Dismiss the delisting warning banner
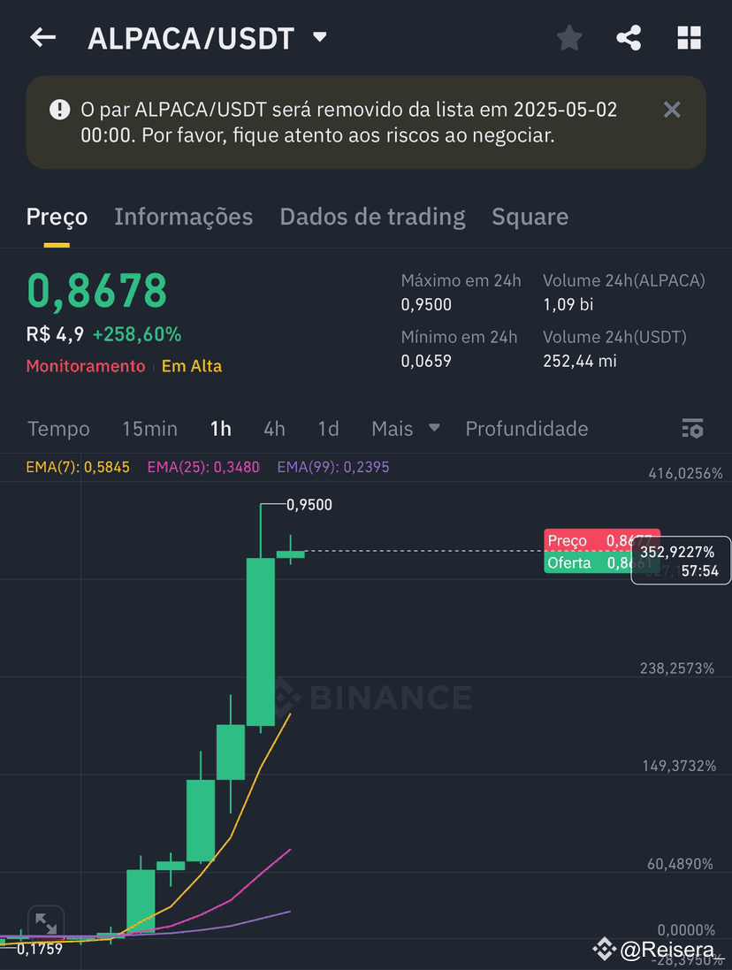Screen dimensions: 732x970 click(672, 111)
